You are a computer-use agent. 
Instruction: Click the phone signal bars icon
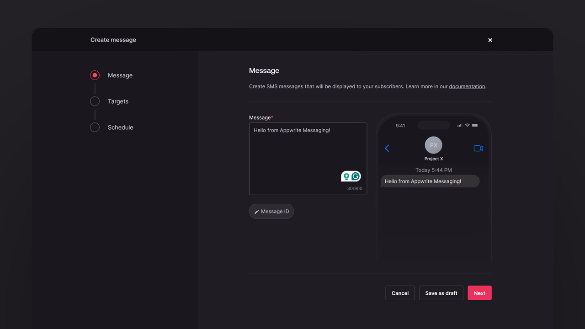[x=459, y=125]
